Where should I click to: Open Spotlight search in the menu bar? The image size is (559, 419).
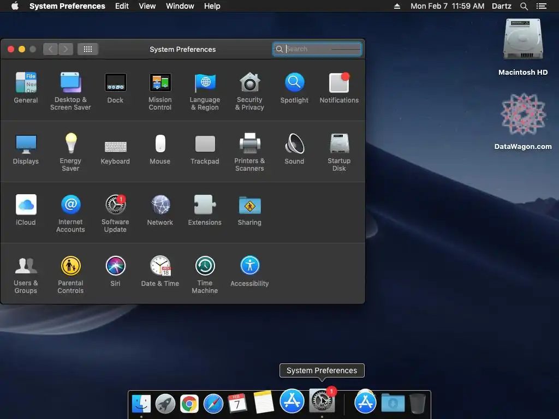524,6
